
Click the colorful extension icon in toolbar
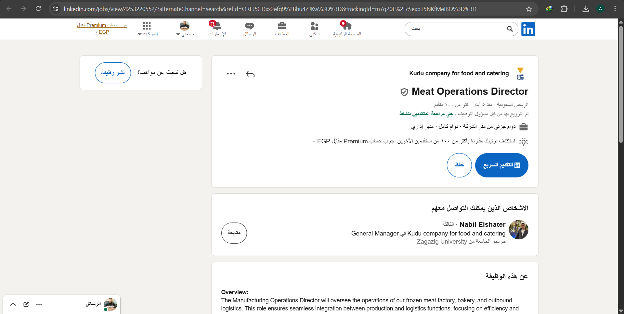point(549,9)
